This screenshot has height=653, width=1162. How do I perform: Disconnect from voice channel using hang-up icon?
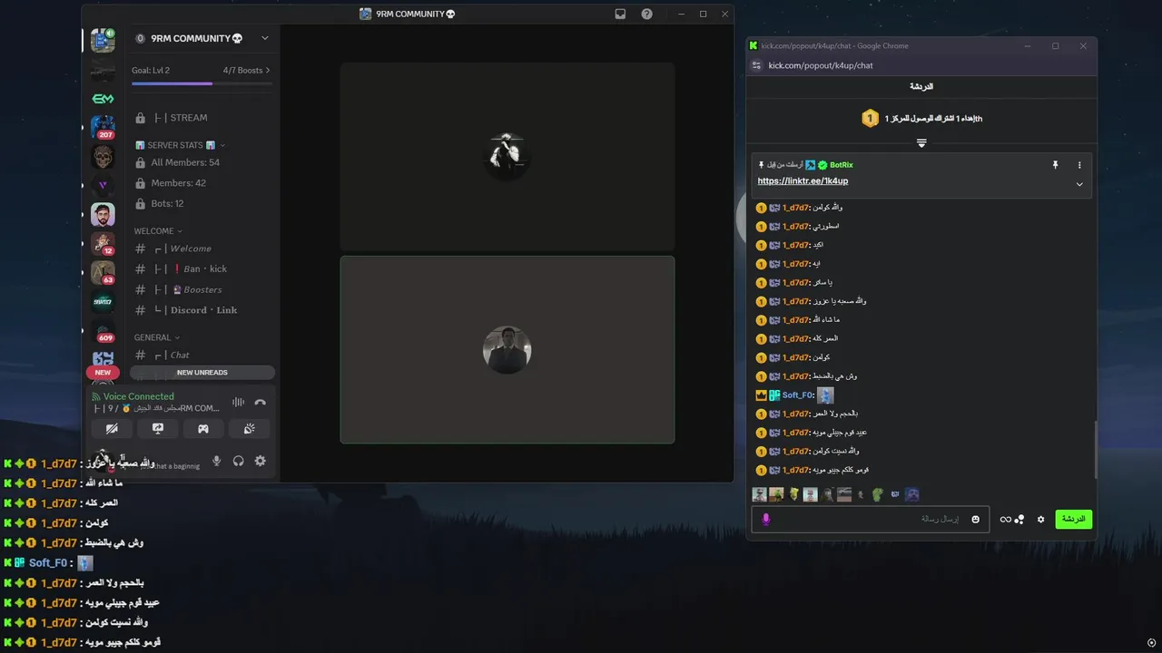click(x=261, y=403)
